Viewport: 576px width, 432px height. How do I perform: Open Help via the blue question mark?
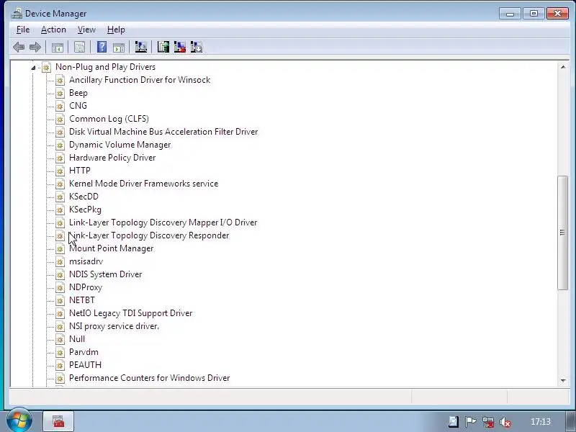point(102,47)
